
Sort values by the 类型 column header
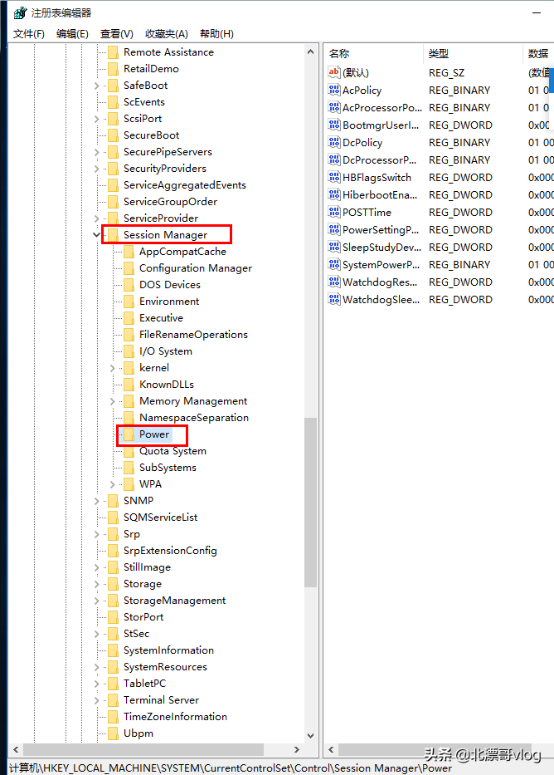(473, 53)
